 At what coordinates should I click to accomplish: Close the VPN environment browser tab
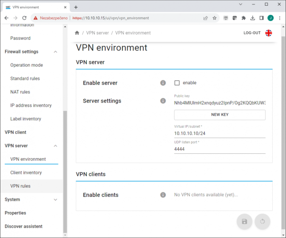coord(65,7)
